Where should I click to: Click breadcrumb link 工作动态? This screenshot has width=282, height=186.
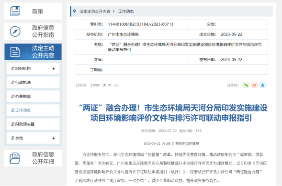coord(126,11)
